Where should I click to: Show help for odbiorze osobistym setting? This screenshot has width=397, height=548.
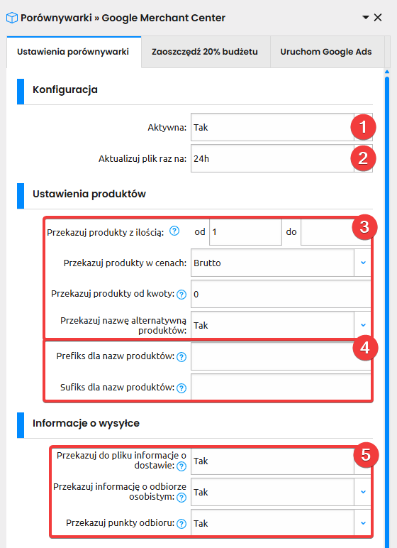(181, 498)
